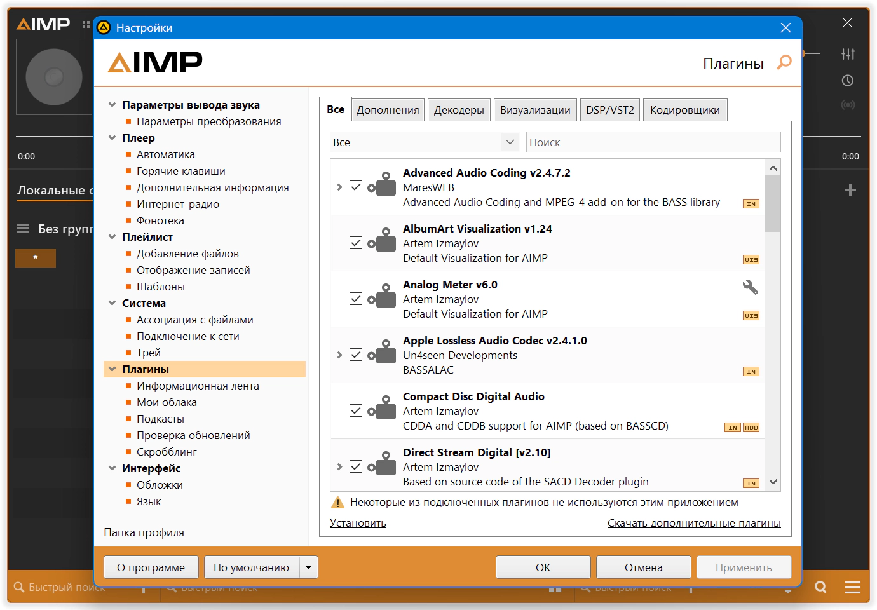
Task: Click the OK button
Action: (x=543, y=567)
